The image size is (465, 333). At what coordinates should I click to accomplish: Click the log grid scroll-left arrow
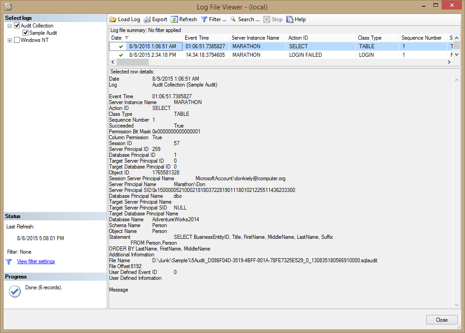(113, 62)
